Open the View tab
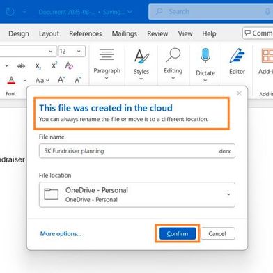This screenshot has width=273, height=273. coord(185,33)
